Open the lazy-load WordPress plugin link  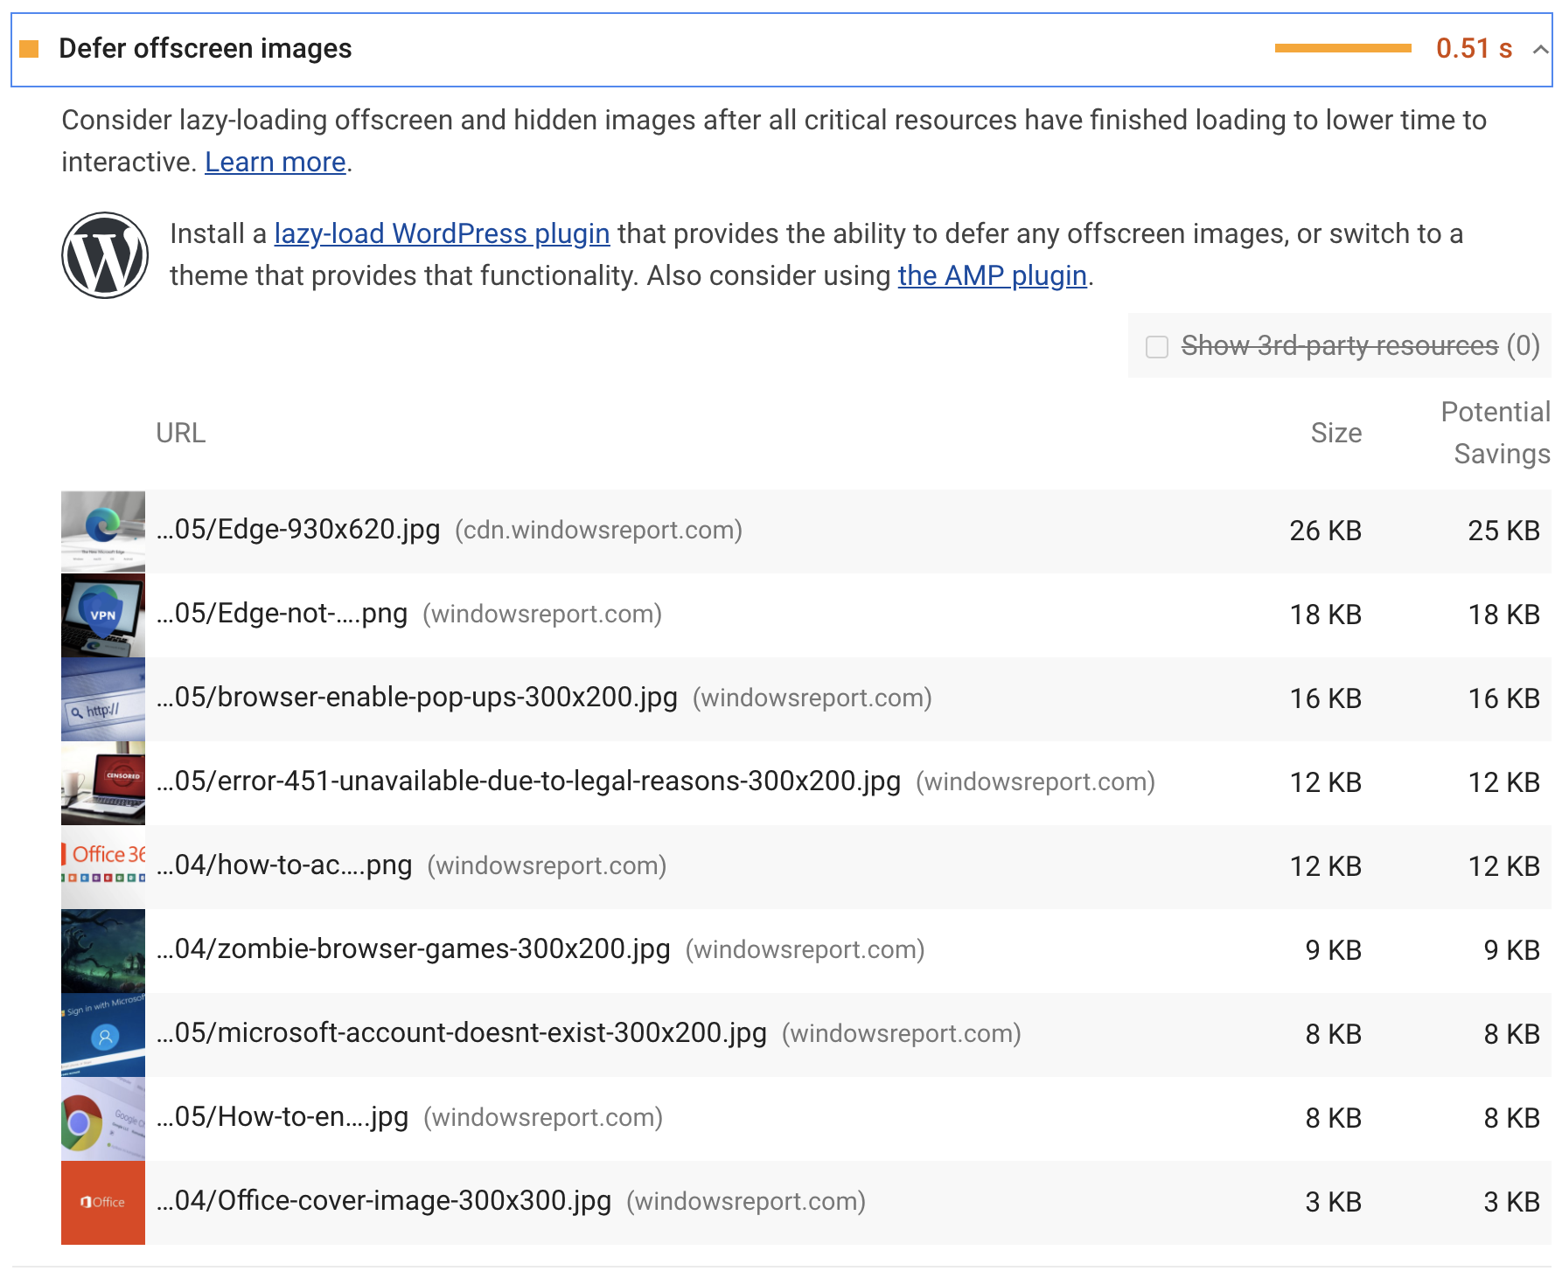442,233
